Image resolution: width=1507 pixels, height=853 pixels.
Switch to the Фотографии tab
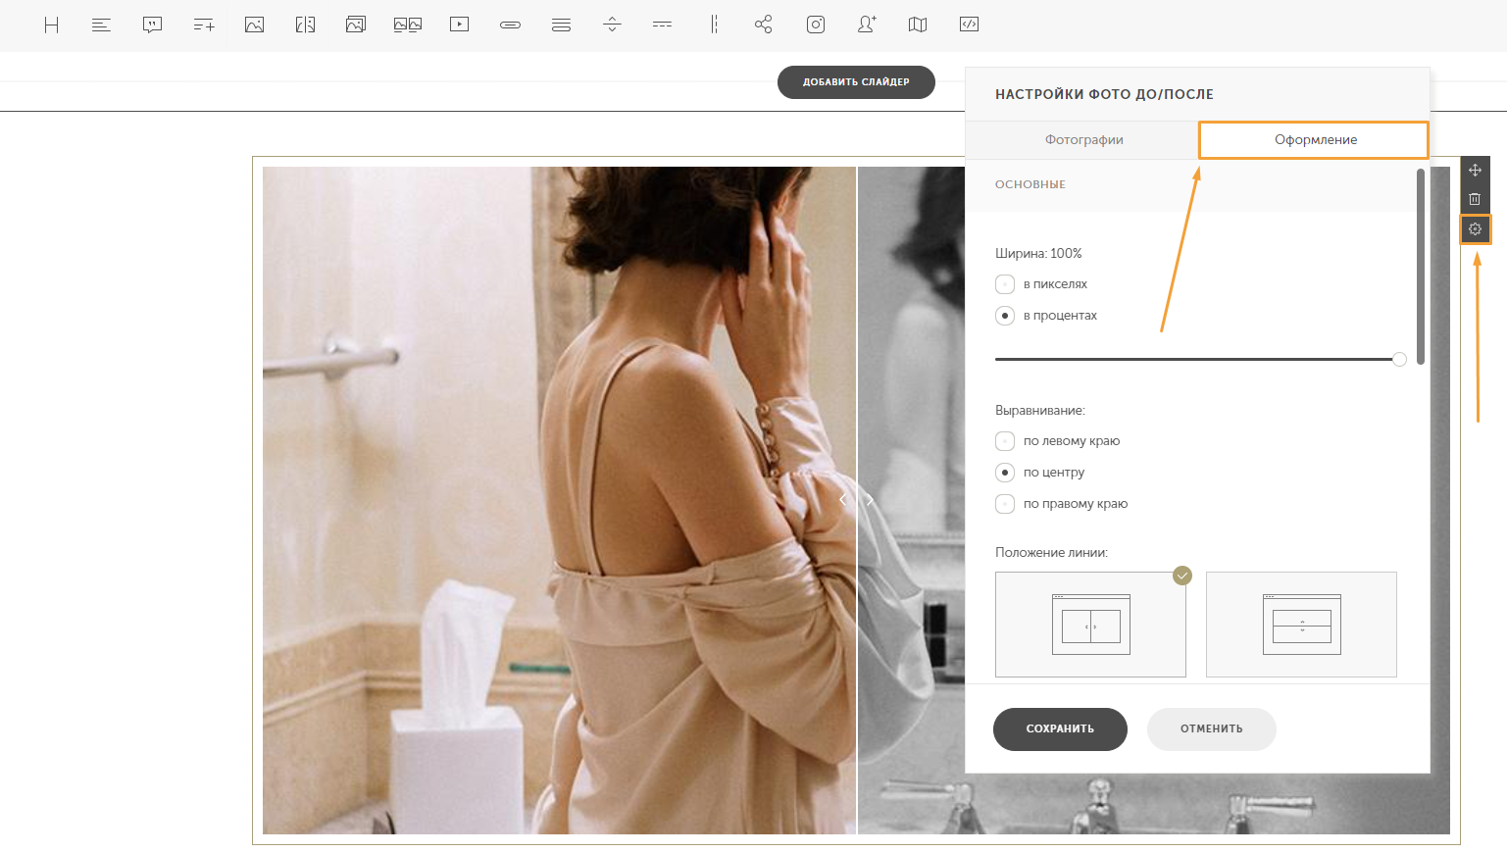click(x=1082, y=140)
